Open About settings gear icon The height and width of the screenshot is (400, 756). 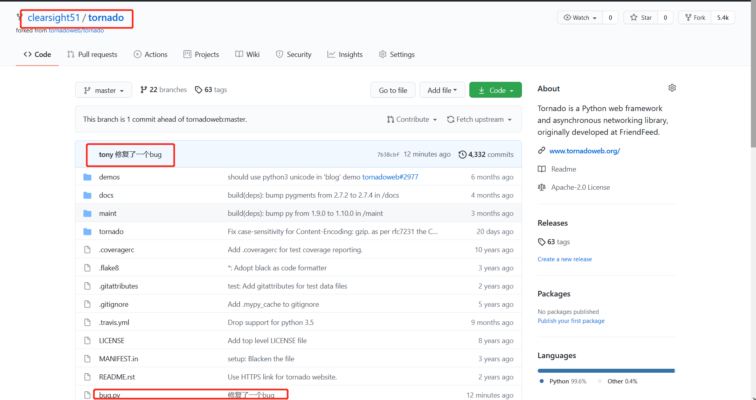pyautogui.click(x=672, y=88)
